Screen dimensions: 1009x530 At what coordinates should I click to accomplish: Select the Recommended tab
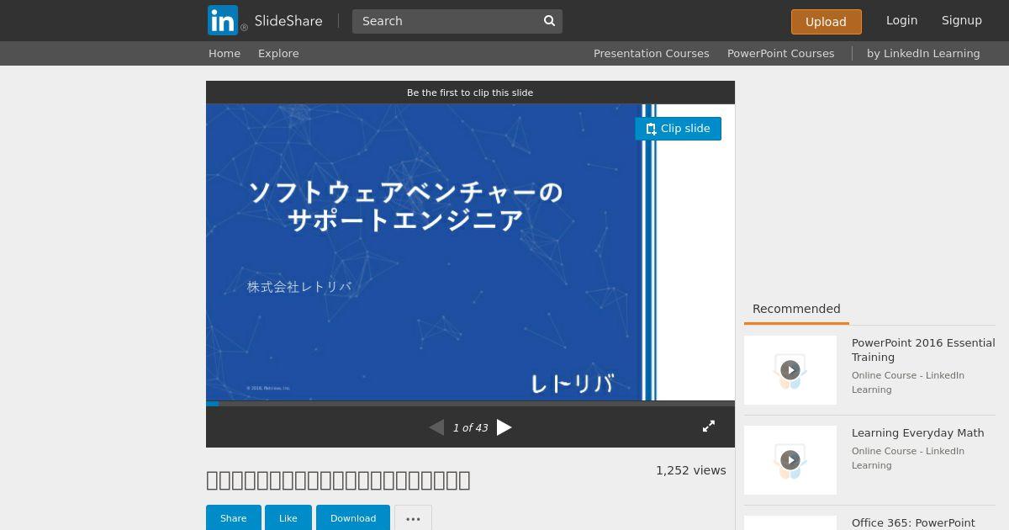[x=796, y=309]
